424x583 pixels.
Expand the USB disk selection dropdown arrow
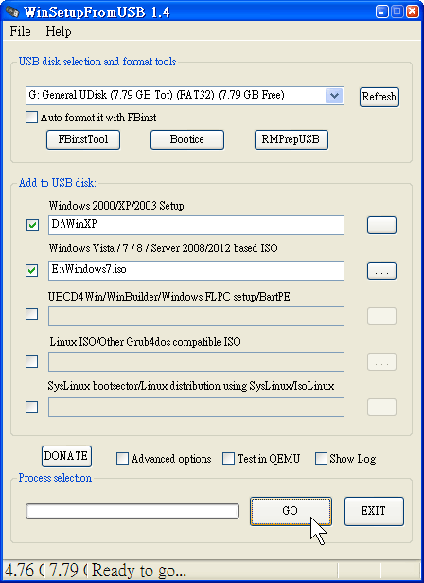click(334, 96)
